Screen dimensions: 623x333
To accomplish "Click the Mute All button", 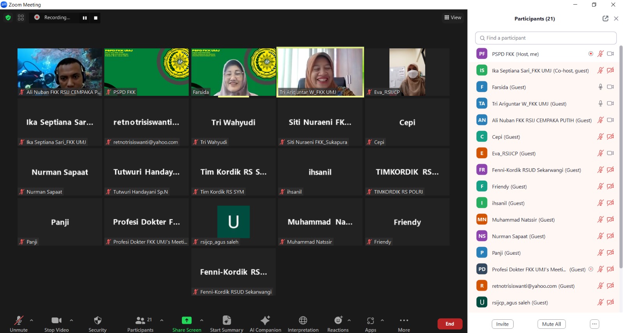I will click(x=552, y=324).
